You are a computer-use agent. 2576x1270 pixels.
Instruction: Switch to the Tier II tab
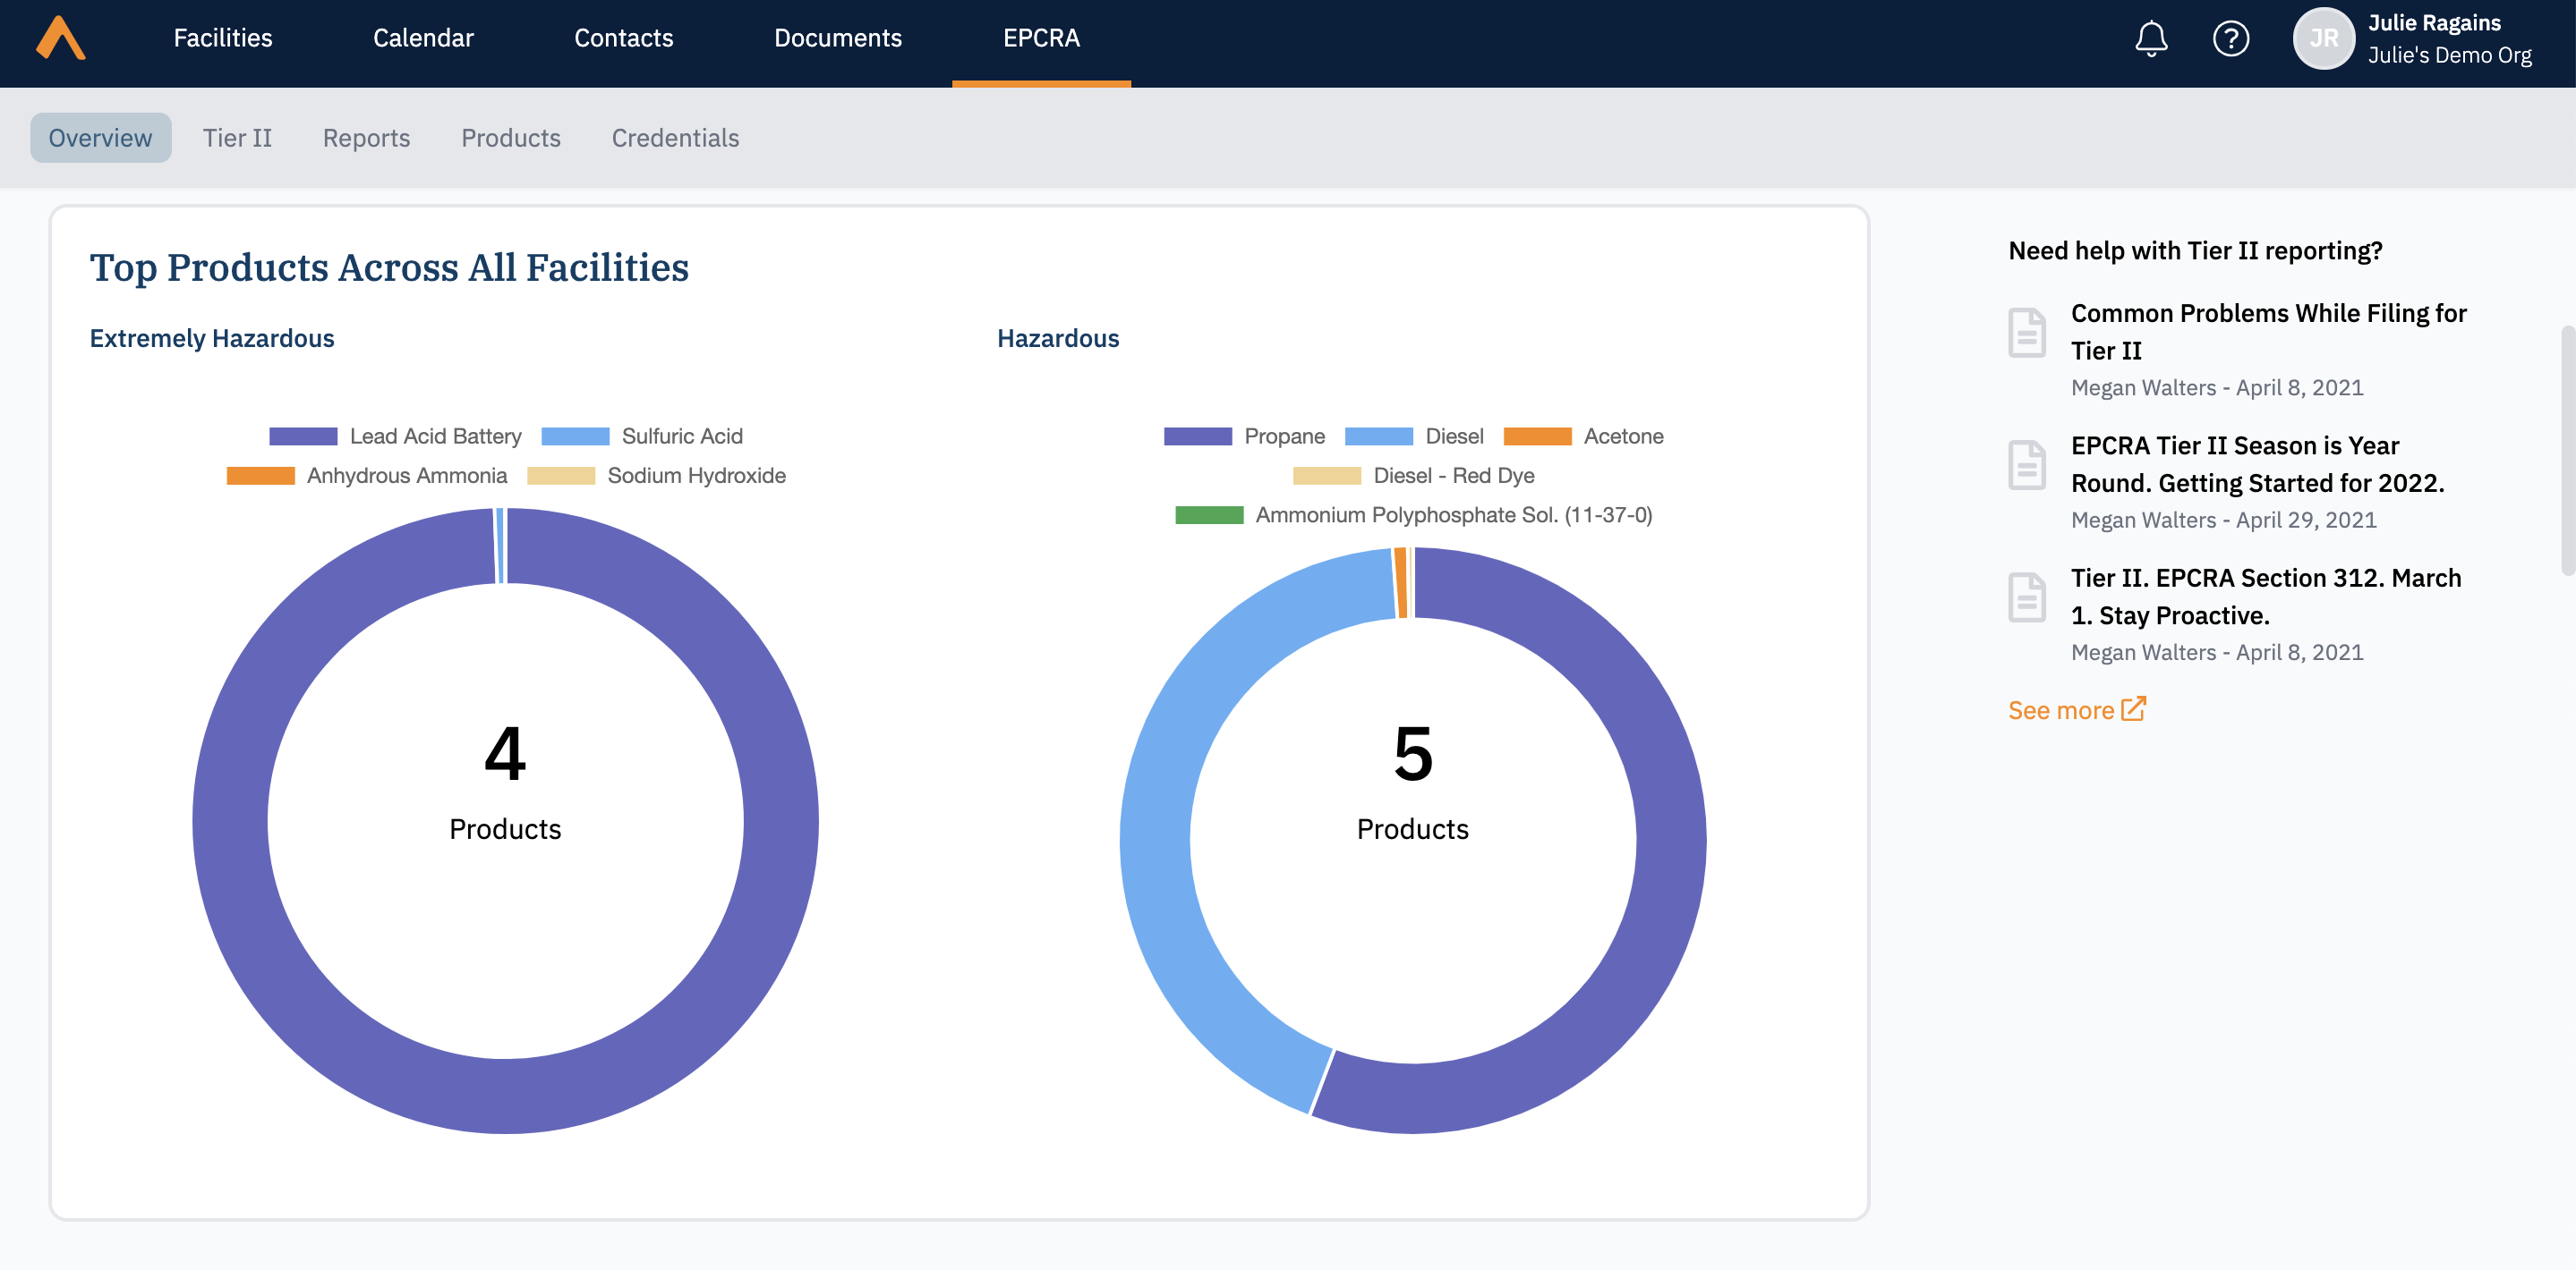pyautogui.click(x=236, y=138)
